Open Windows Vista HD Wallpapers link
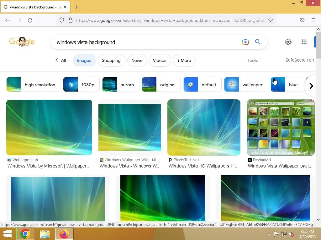Image resolution: width=321 pixels, height=240 pixels. coord(203,166)
